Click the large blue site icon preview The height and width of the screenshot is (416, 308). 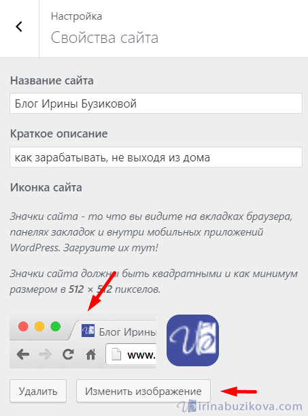(192, 340)
